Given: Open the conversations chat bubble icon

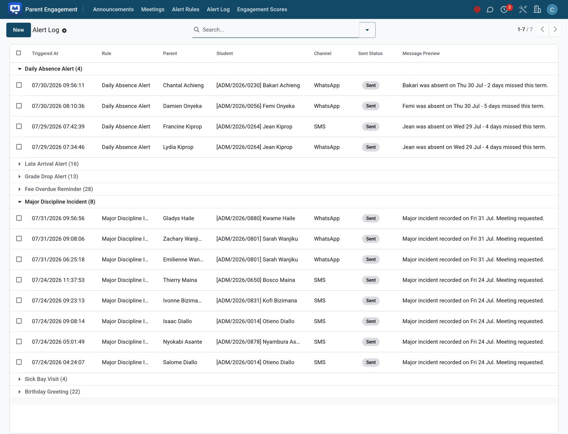Looking at the screenshot, I should pos(490,10).
